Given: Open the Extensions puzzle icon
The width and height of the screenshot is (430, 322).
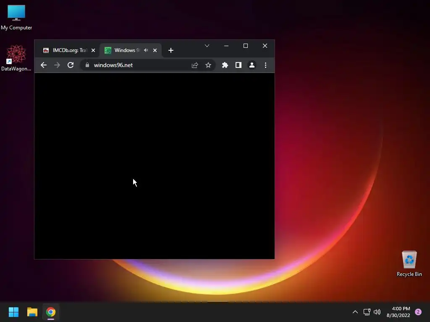Looking at the screenshot, I should coord(225,65).
